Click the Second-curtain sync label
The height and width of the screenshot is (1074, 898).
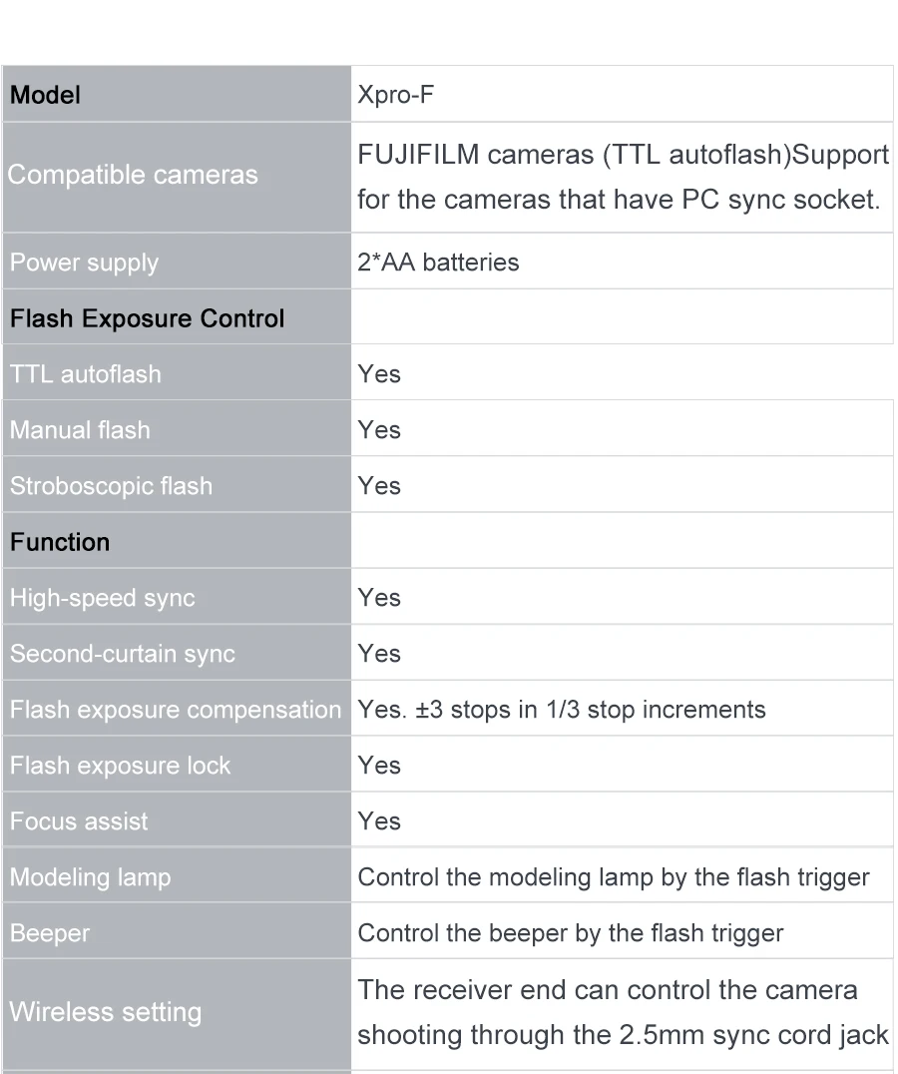coord(123,654)
